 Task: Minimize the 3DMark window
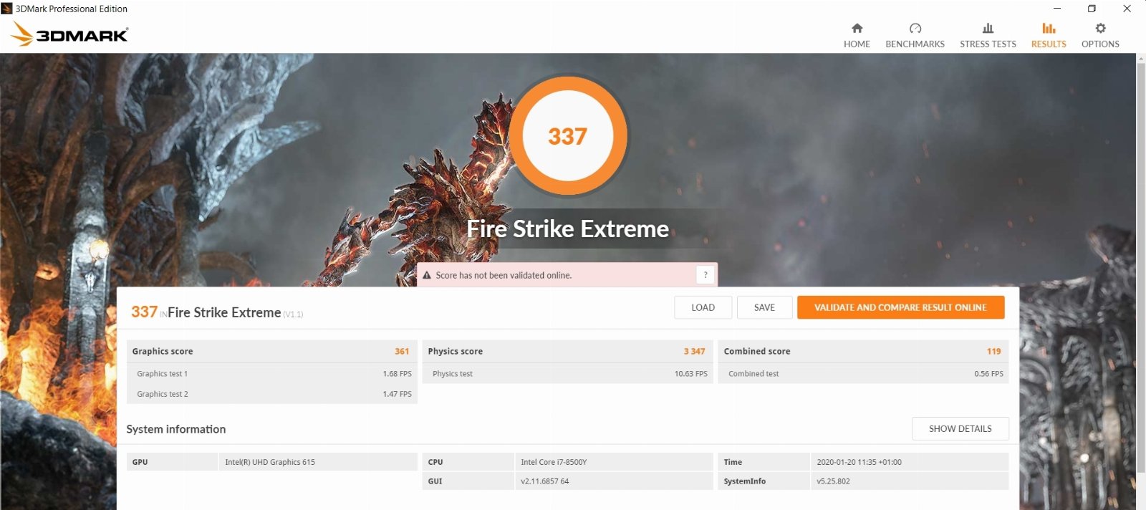(x=1057, y=9)
